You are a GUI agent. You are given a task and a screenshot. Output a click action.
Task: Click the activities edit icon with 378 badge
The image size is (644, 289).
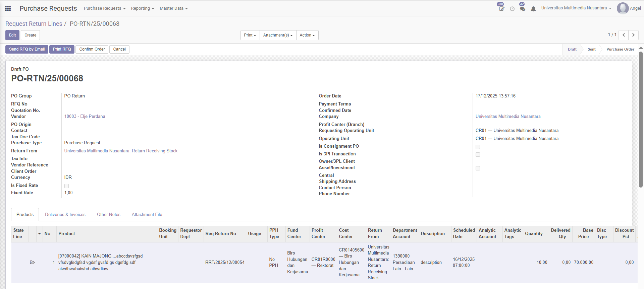click(501, 8)
